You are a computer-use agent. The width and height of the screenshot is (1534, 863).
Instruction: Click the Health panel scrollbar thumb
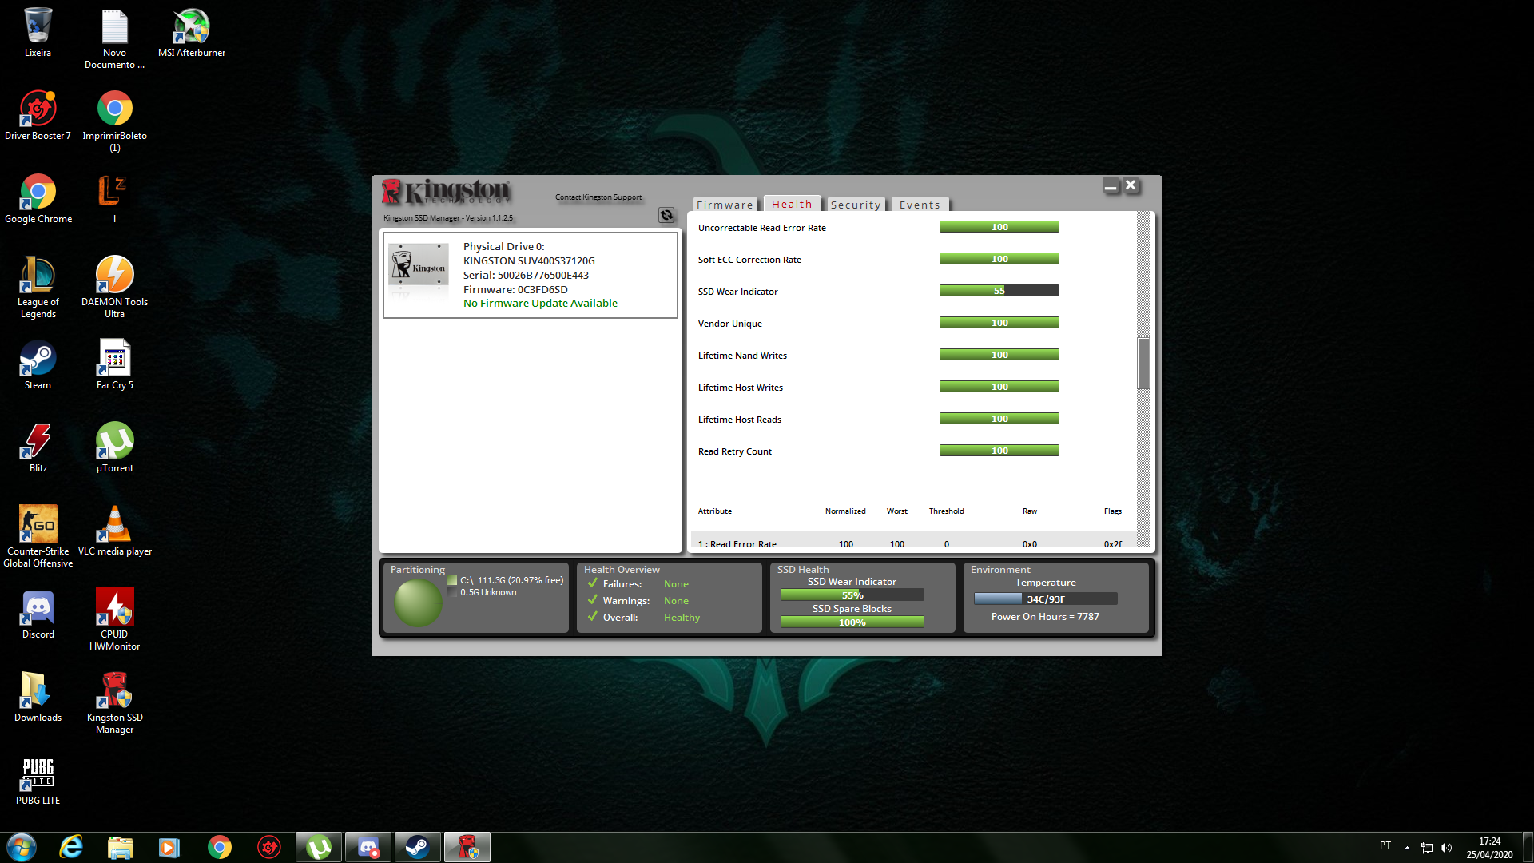tap(1144, 364)
